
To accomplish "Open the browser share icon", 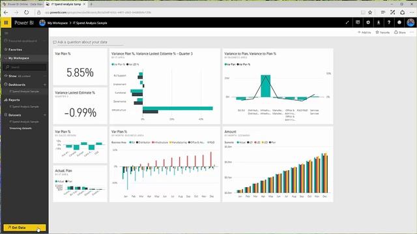I will [403, 12].
